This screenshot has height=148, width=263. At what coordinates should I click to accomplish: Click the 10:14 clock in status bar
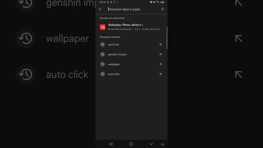click(x=102, y=2)
